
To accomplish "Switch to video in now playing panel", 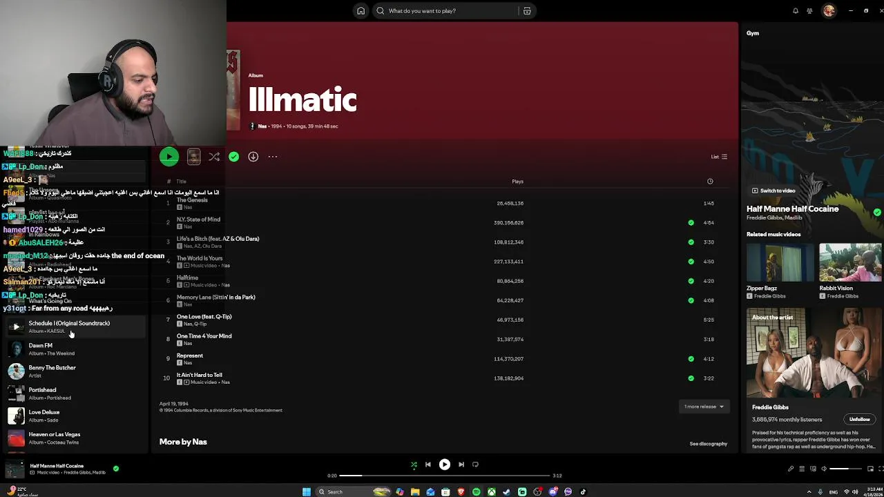I will (x=773, y=191).
